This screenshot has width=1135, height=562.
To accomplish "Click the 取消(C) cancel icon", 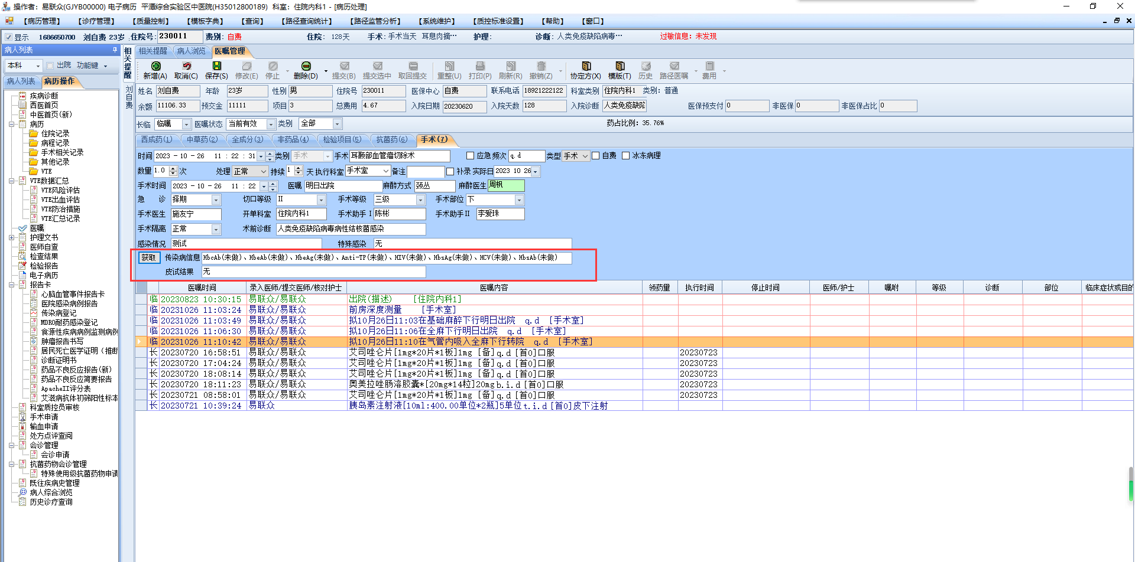I will pyautogui.click(x=186, y=66).
